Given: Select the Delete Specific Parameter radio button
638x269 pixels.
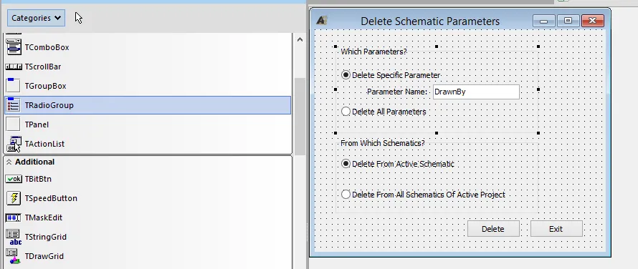Looking at the screenshot, I should 346,75.
